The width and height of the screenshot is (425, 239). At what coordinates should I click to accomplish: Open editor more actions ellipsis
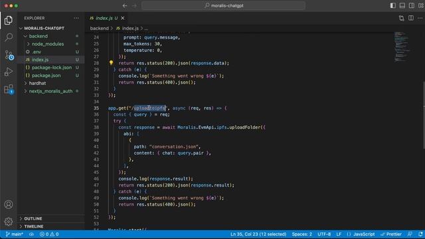(420, 18)
